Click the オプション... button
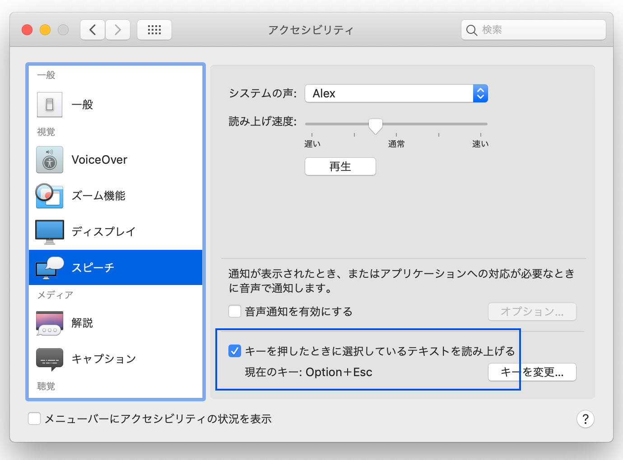The width and height of the screenshot is (623, 460). (x=532, y=312)
